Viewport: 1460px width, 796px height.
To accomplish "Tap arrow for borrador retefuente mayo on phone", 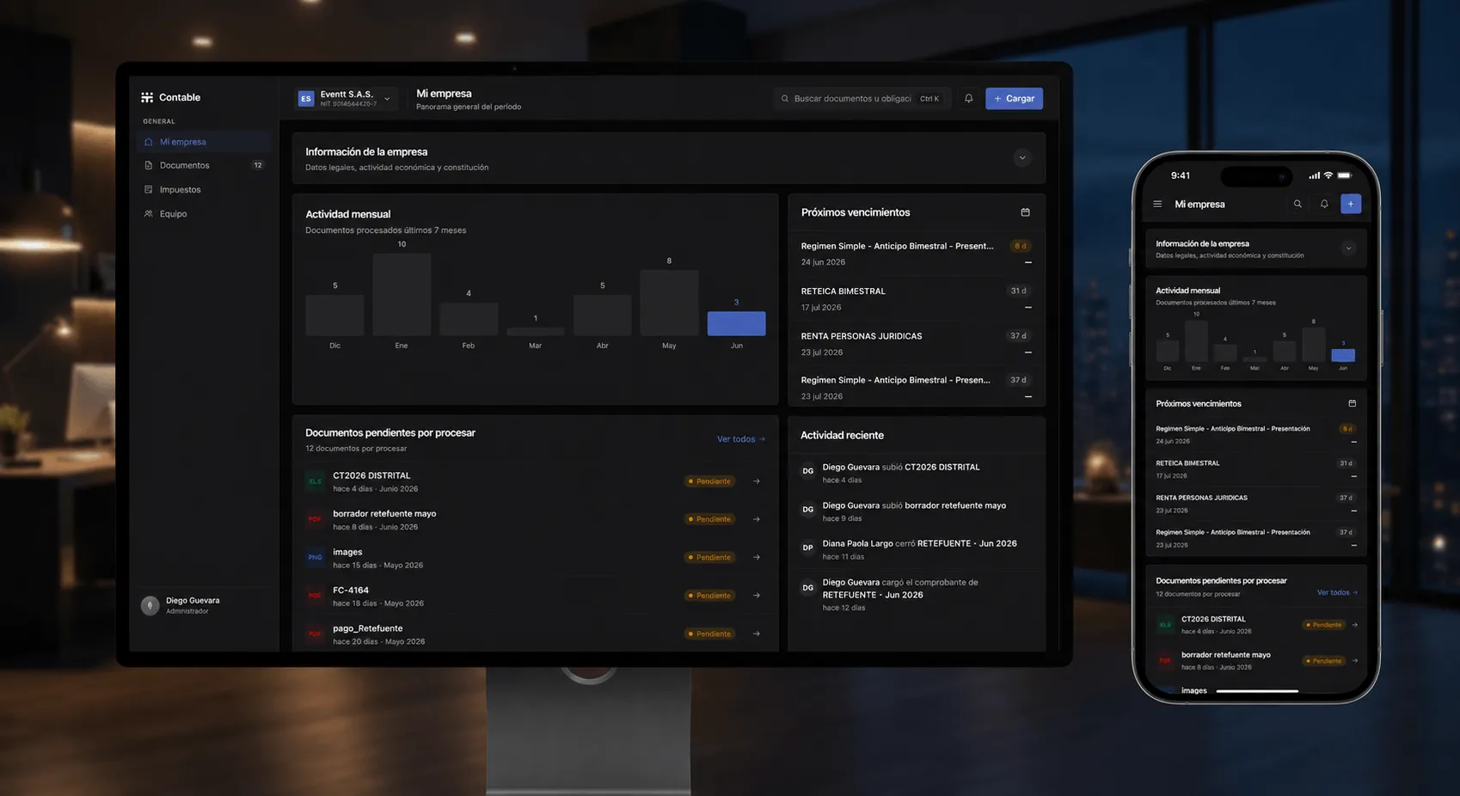I will (x=1354, y=661).
